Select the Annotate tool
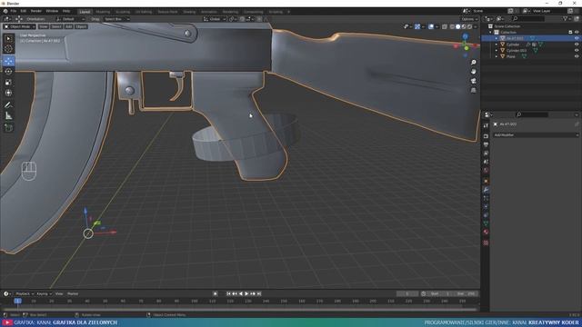 [x=8, y=105]
